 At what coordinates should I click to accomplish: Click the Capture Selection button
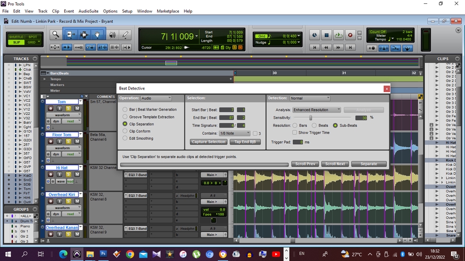(x=209, y=142)
